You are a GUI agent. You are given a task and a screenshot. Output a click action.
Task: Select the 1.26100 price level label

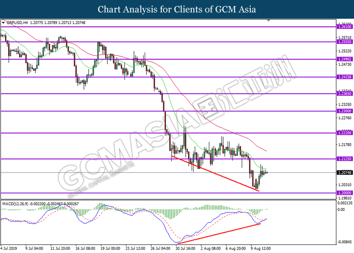coord(344,27)
